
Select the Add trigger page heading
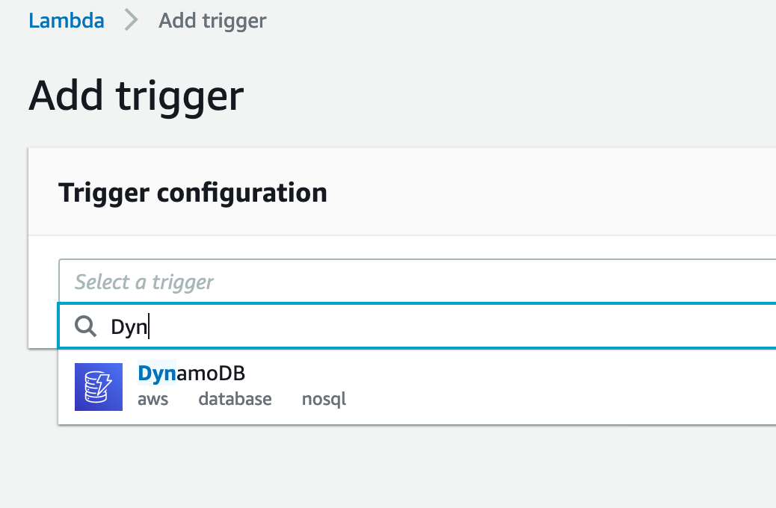click(135, 94)
